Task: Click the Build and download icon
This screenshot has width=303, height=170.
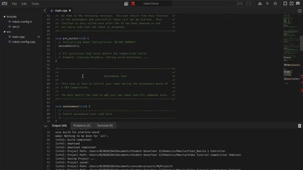Action: 260,3
